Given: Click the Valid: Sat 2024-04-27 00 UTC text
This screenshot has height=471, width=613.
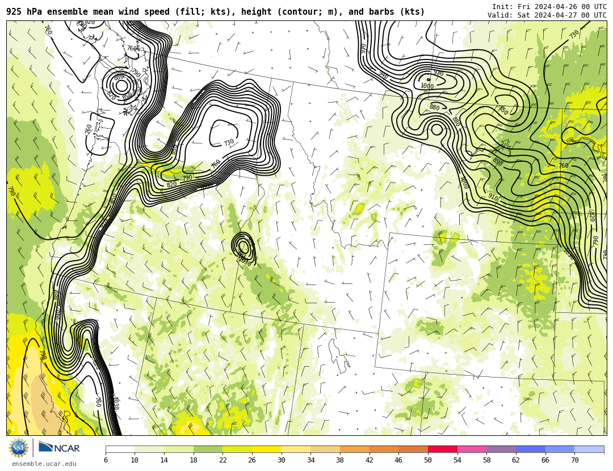Looking at the screenshot, I should click(547, 15).
